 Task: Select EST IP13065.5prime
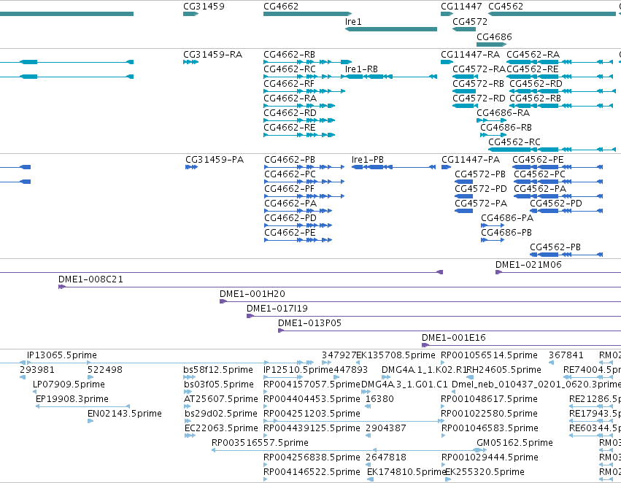pos(62,355)
